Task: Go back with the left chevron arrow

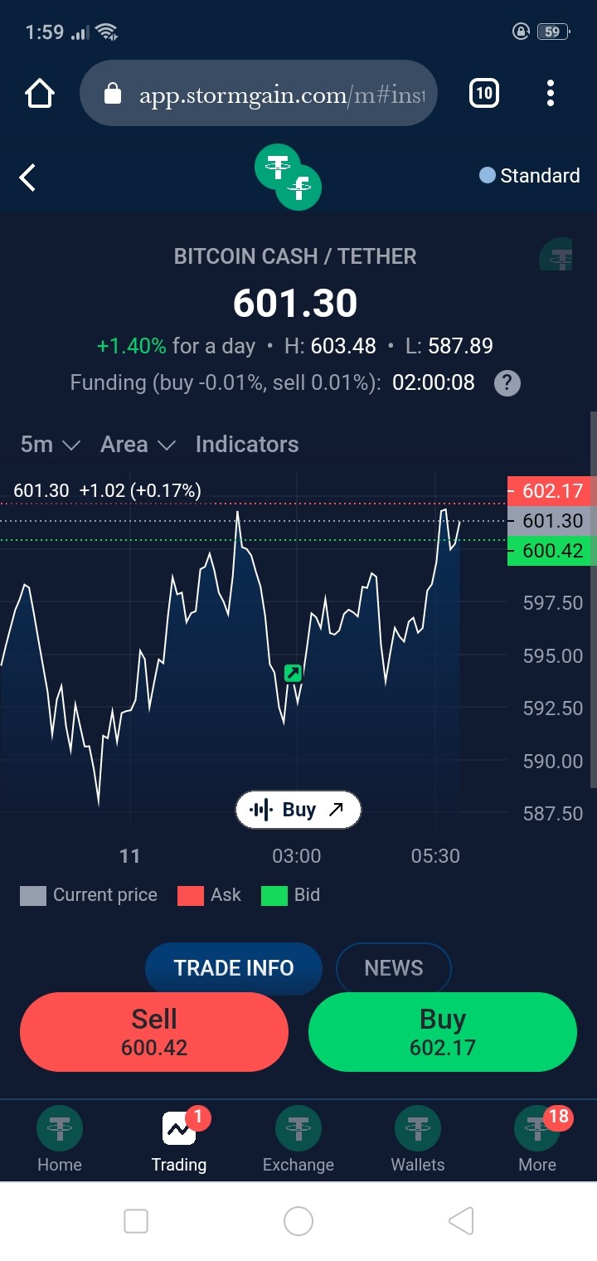Action: pos(27,177)
